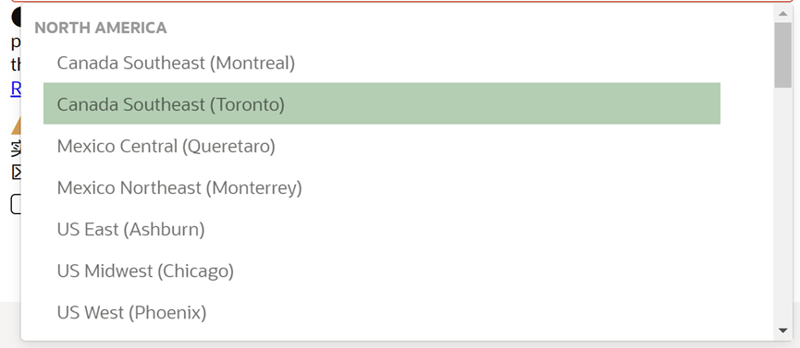Pick Mexico Central (Queretaro) from the list
This screenshot has height=348, width=800.
pyautogui.click(x=382, y=146)
